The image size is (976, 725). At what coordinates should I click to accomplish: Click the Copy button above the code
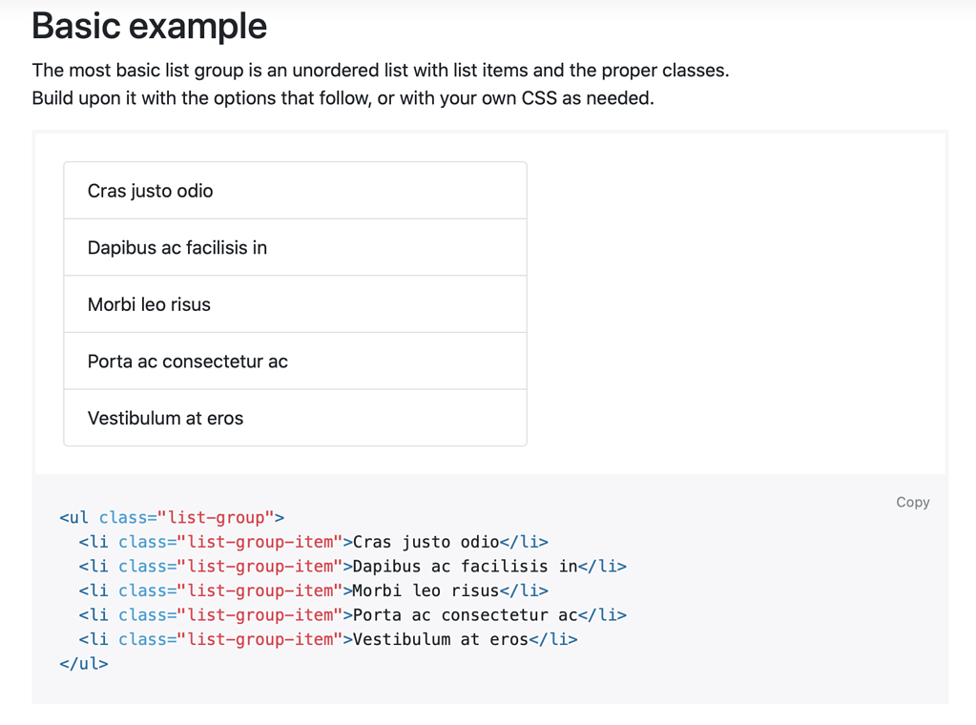point(912,502)
